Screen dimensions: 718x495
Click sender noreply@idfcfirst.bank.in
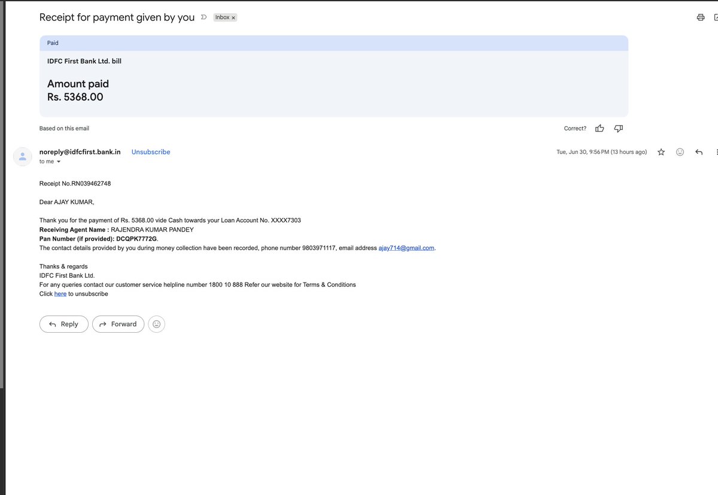80,152
